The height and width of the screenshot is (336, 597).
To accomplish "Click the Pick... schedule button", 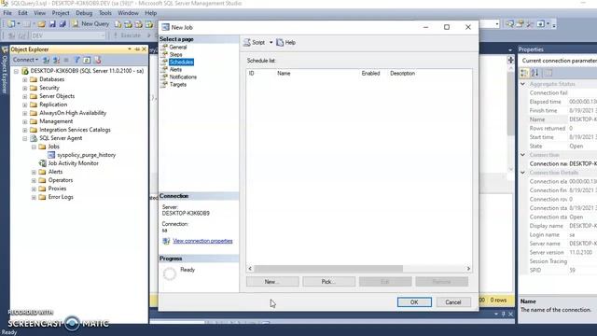I will (x=328, y=282).
